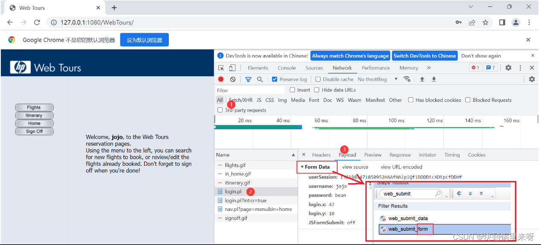Viewport: 541px width, 245px height.
Task: Clear the network log icon
Action: pos(233,79)
